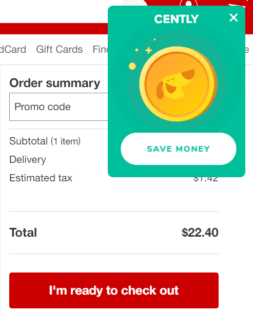Click the Order summary heading
Viewport: 253px width, 314px height.
pos(55,83)
